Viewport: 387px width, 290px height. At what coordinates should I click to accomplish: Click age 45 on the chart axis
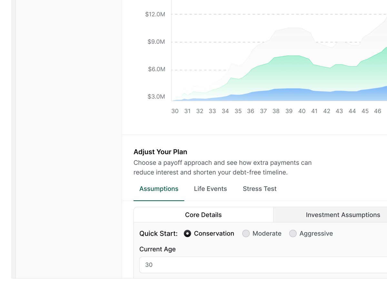click(x=365, y=111)
